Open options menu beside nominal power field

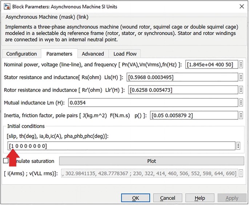[241, 64]
